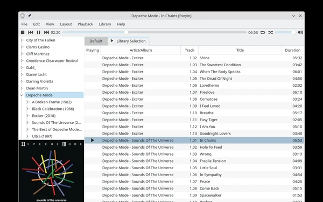Select the track Fragile Tension
323x202 pixels.
click(194, 161)
